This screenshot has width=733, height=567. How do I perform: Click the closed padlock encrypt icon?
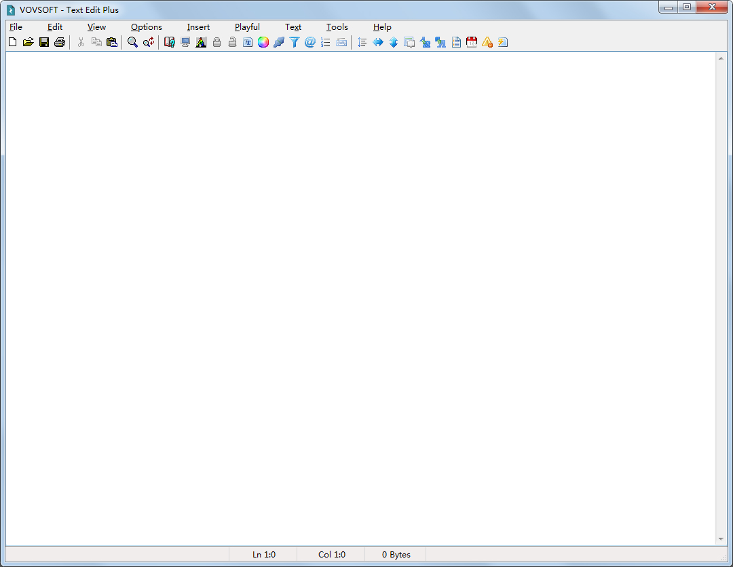coord(217,42)
